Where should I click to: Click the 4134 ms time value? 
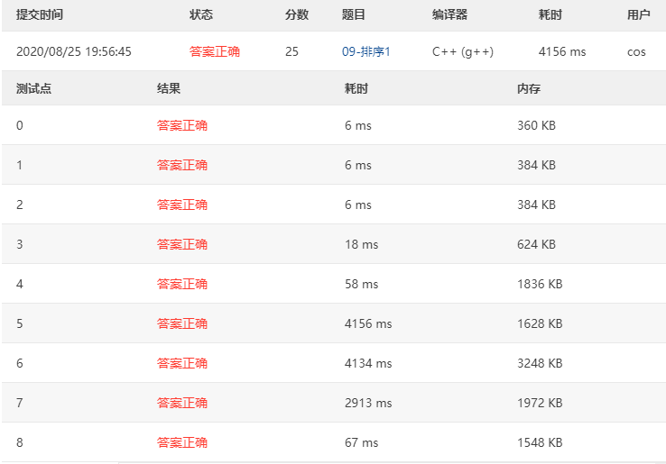point(368,363)
